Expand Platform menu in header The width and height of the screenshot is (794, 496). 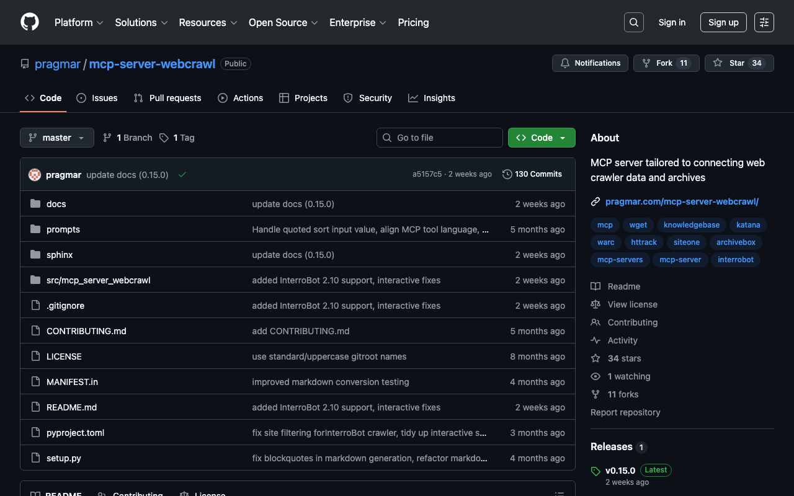tap(79, 22)
